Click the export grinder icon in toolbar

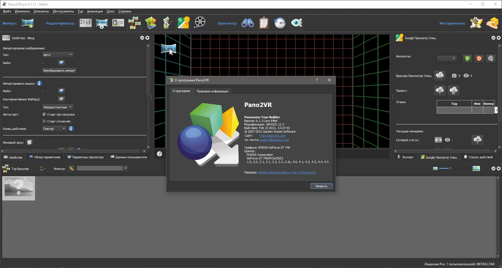click(x=167, y=23)
